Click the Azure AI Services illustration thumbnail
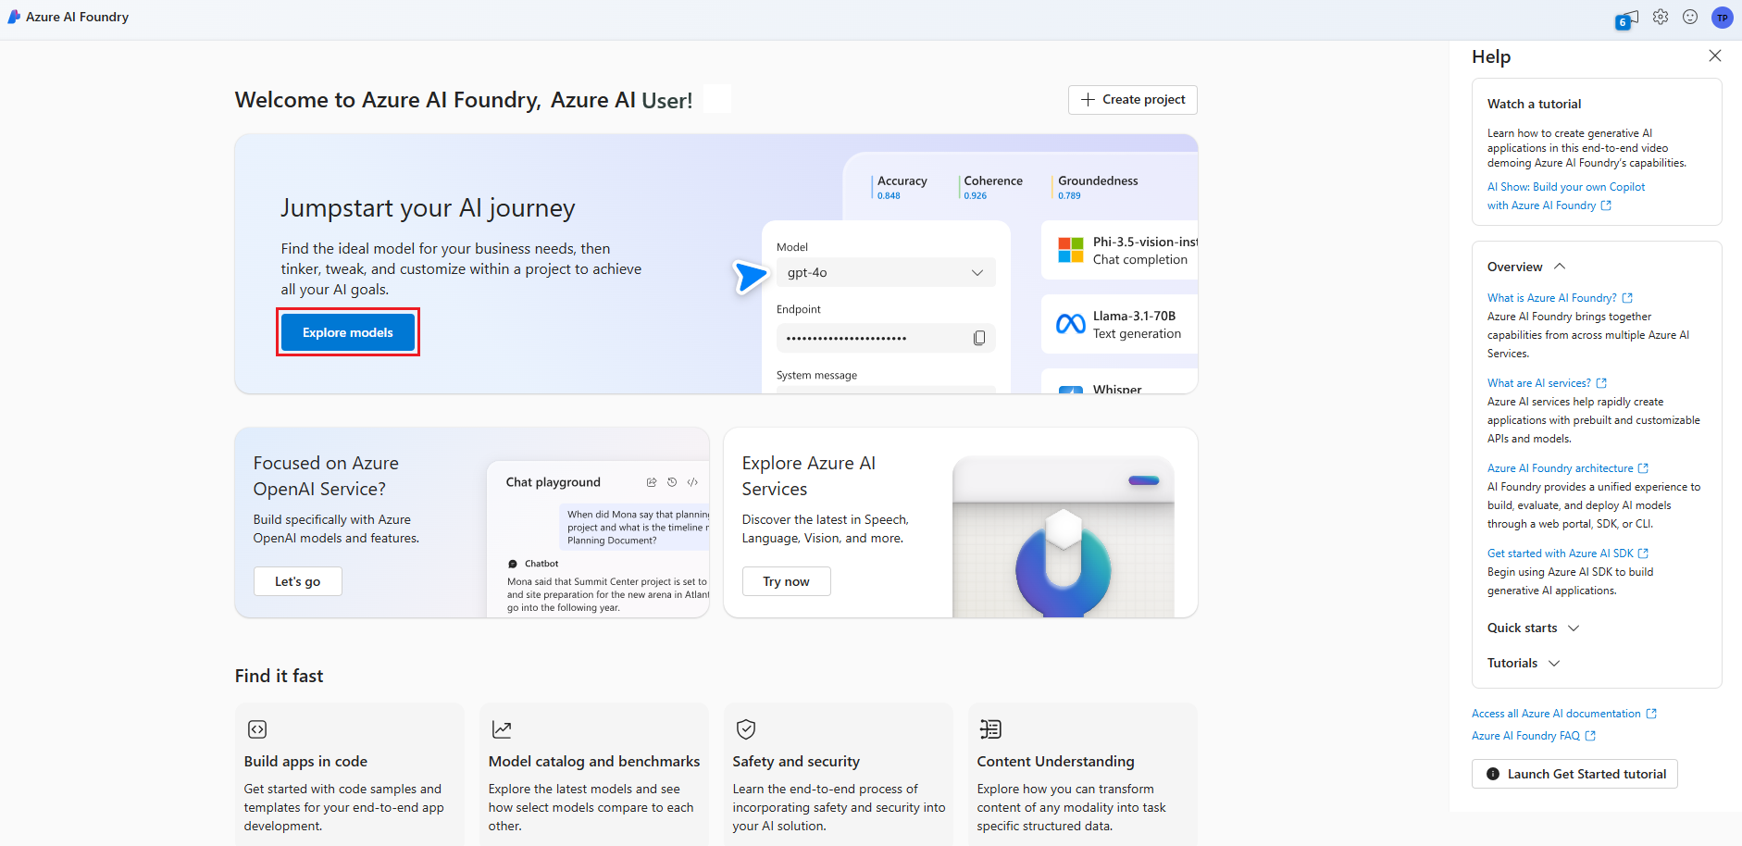The width and height of the screenshot is (1742, 846). [x=1064, y=537]
